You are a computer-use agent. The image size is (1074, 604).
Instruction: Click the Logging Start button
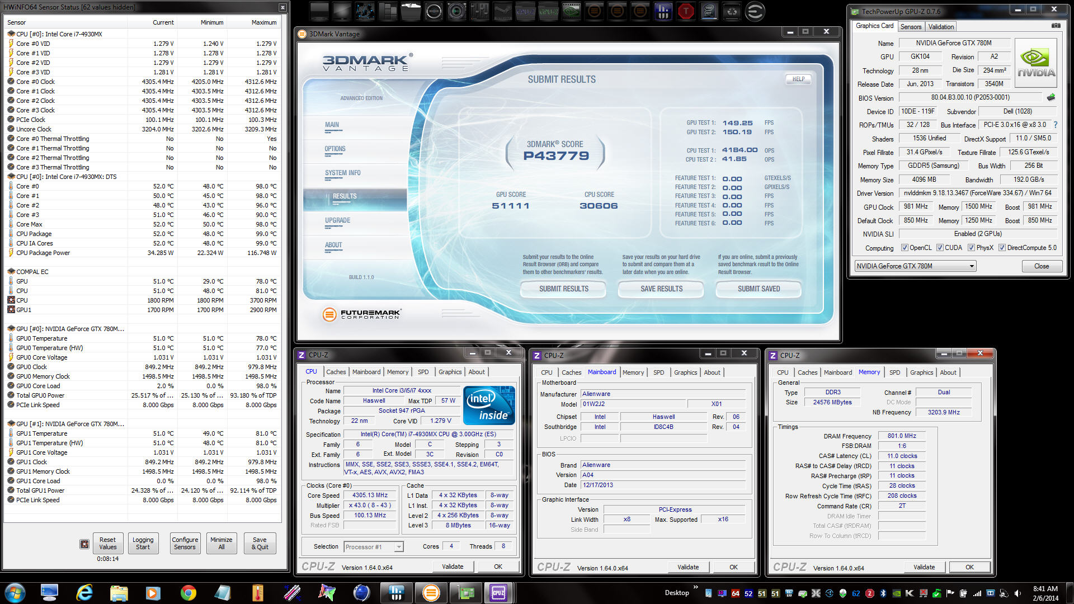pos(143,544)
